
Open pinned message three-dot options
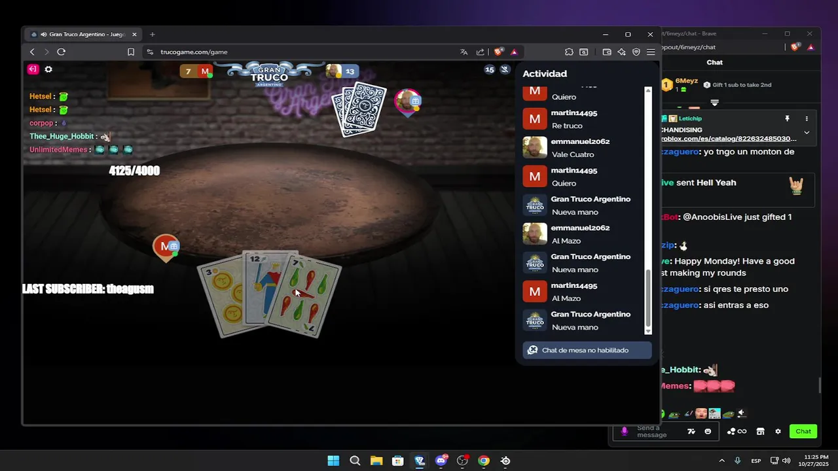[807, 118]
